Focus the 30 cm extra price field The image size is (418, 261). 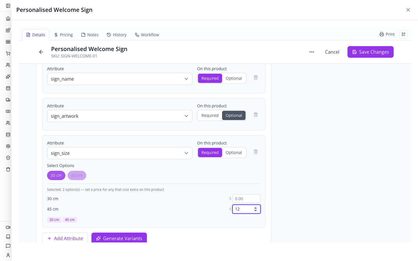246,199
